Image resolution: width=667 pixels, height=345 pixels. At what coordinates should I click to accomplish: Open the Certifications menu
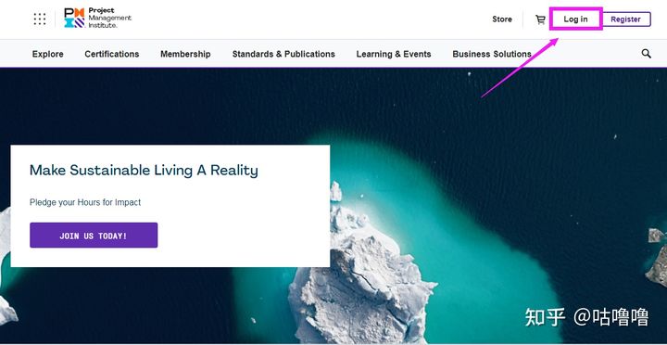point(112,54)
